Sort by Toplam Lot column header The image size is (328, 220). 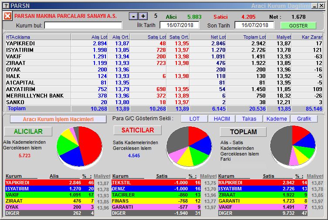tap(246, 37)
